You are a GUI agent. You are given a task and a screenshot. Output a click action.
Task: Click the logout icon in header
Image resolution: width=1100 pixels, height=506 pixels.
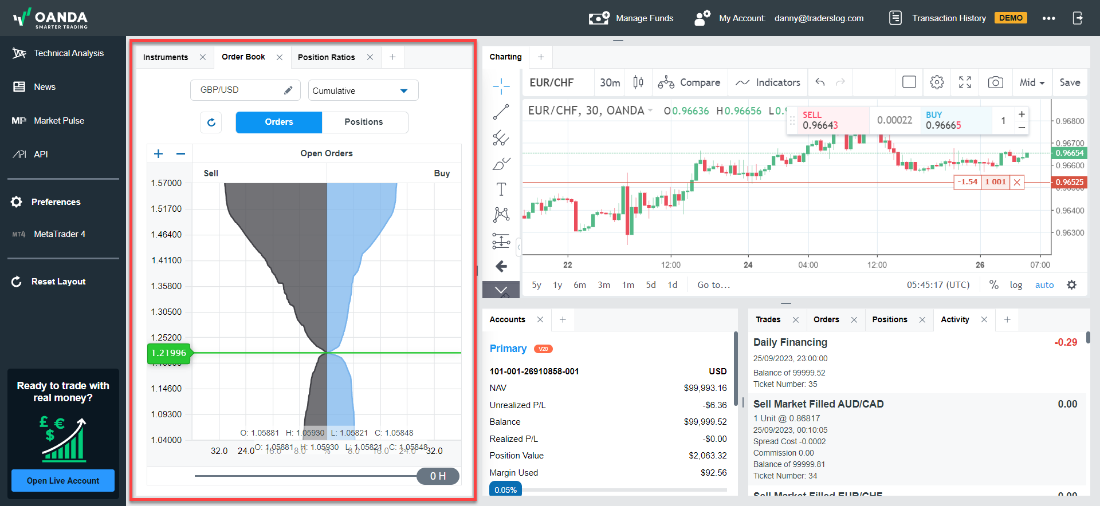pyautogui.click(x=1078, y=18)
